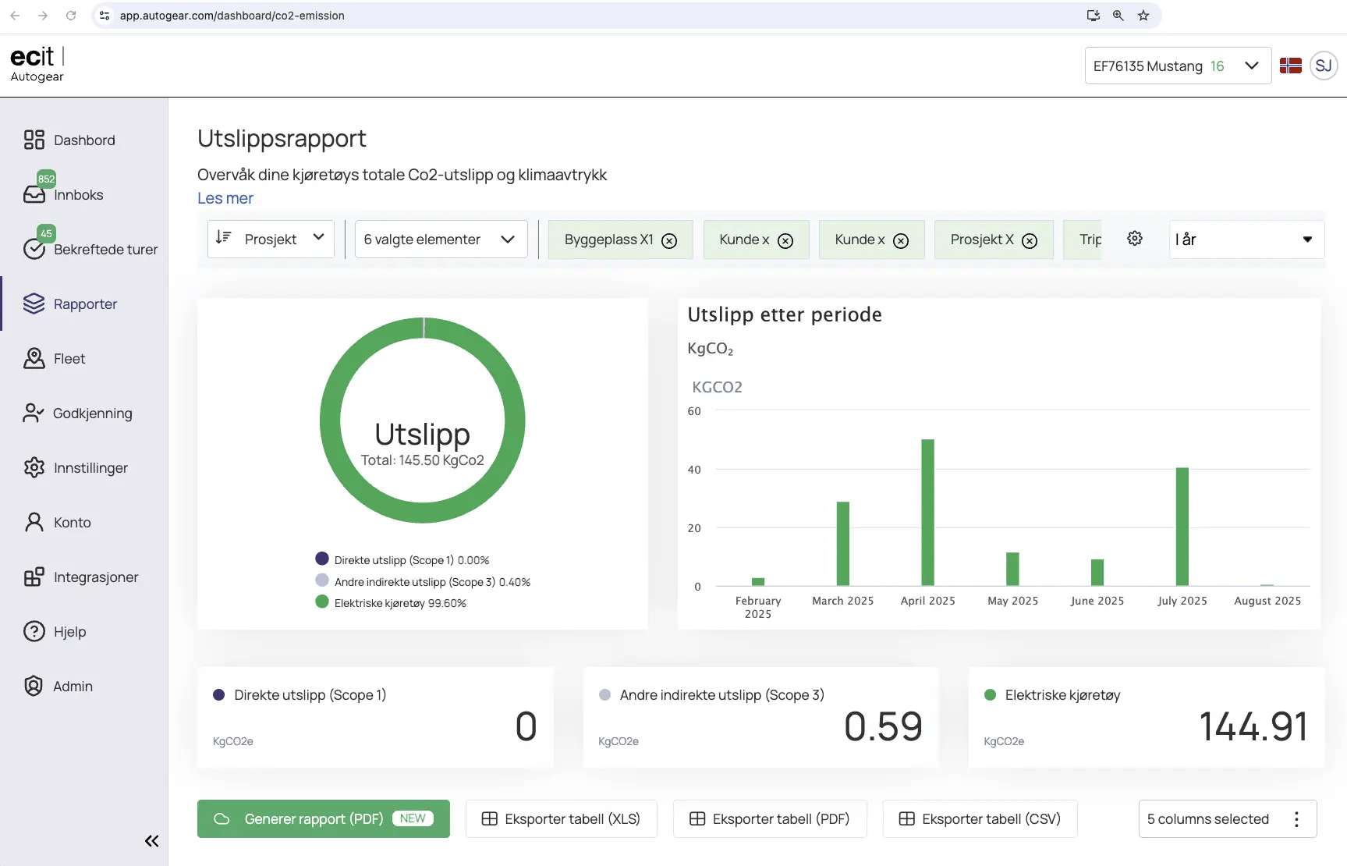
Task: Open the SJ user avatar menu
Action: tap(1324, 66)
